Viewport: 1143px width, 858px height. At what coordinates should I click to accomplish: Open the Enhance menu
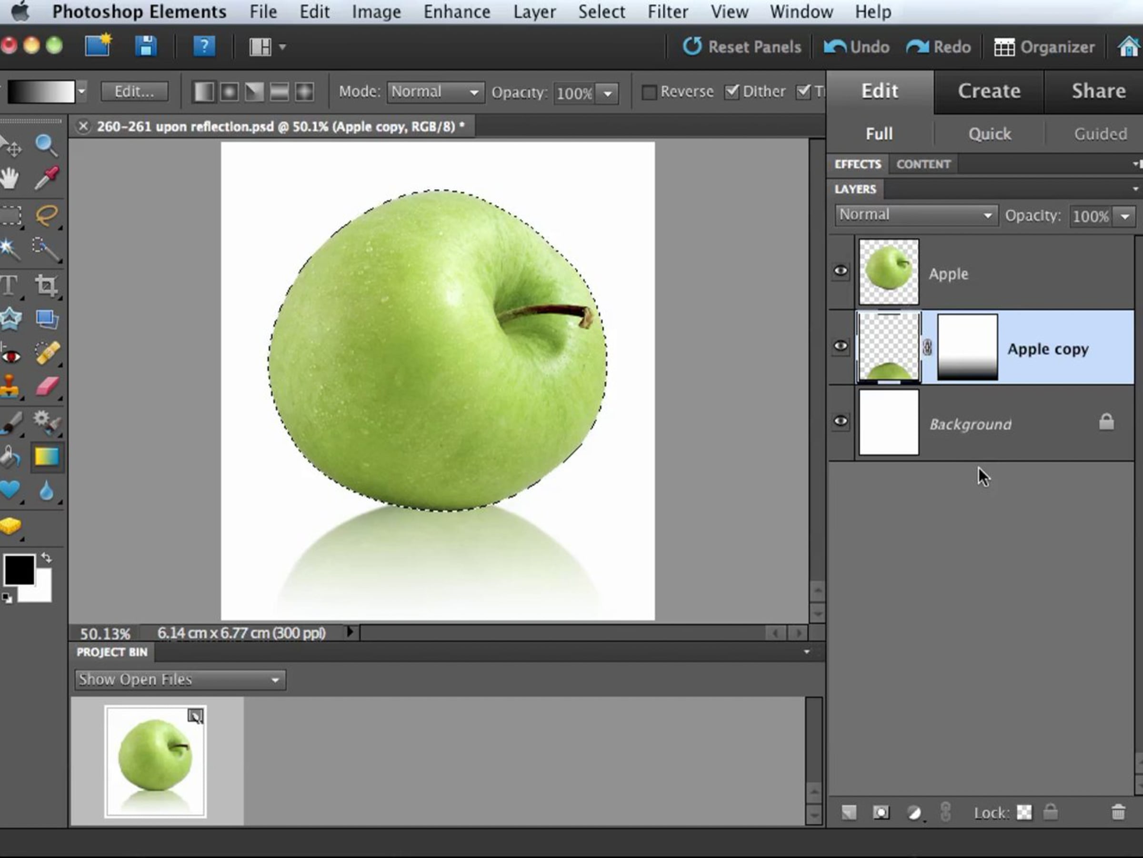(x=456, y=11)
